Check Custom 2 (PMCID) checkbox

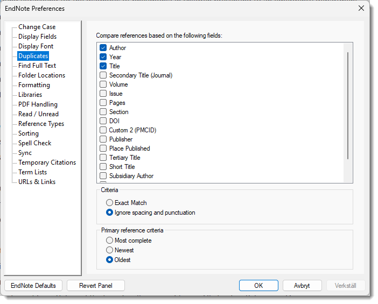[103, 130]
